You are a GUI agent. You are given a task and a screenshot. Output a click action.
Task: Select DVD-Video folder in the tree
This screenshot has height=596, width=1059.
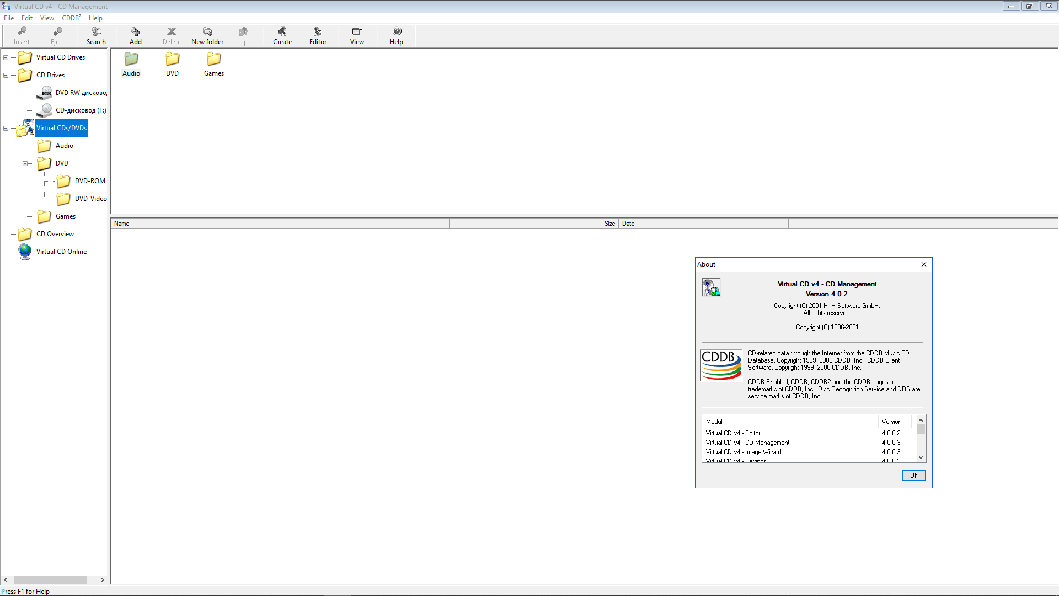[x=90, y=199]
